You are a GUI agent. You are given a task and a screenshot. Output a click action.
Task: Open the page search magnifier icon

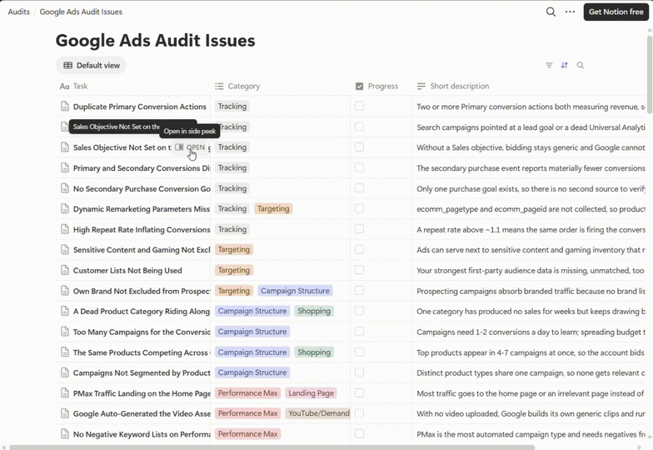coord(551,12)
